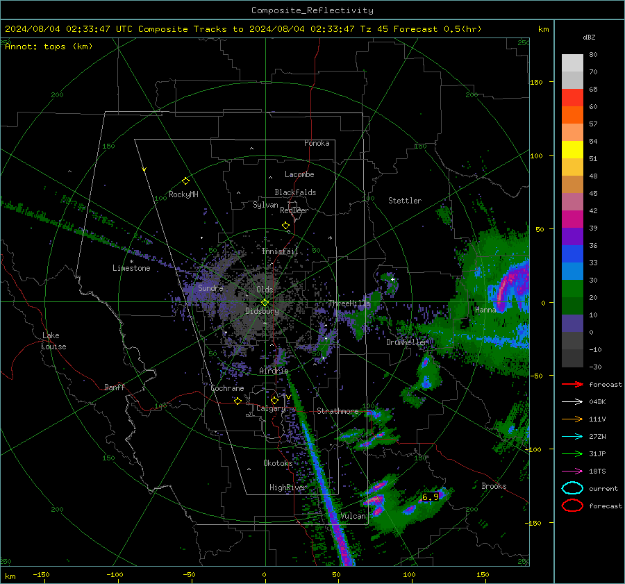This screenshot has width=625, height=584.
Task: Click the Sundre city label
Action: click(x=210, y=287)
